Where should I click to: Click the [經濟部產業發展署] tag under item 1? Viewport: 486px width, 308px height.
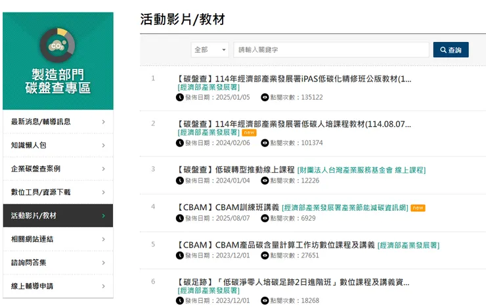(x=209, y=87)
